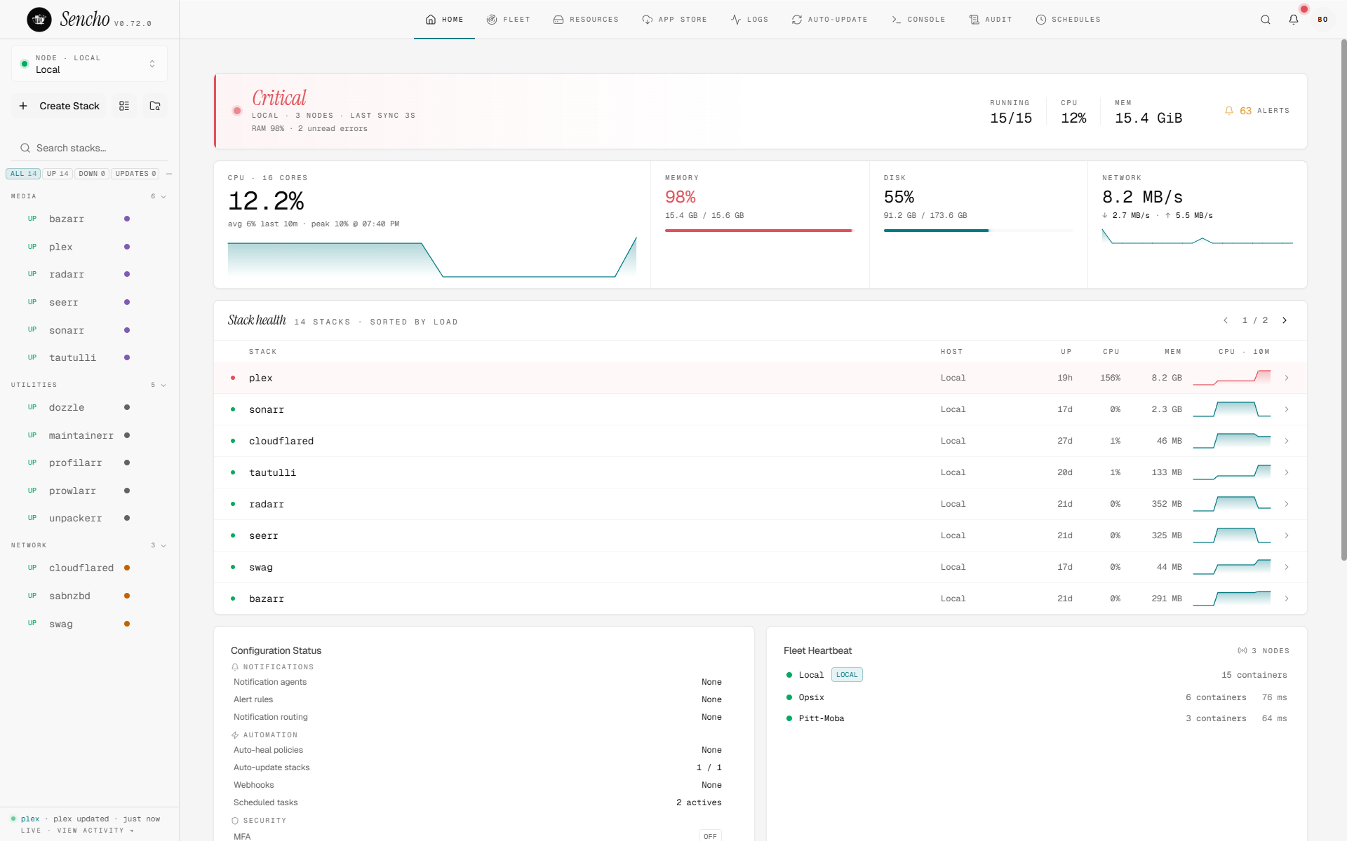Click the swag row in Stack health
The image size is (1347, 841).
760,567
